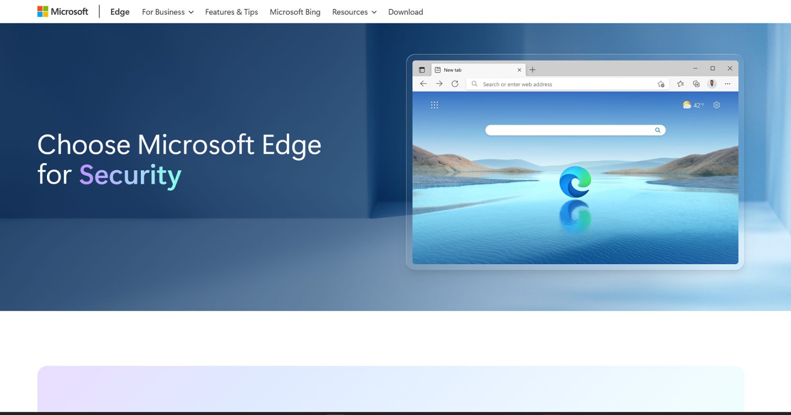Open the Collections icon in toolbar
Image resolution: width=791 pixels, height=415 pixels.
(696, 84)
